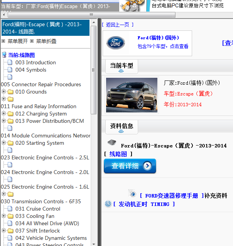Click the 042 Vehicle Dynamic Systems page icon
This screenshot has width=233, height=246.
[10, 238]
